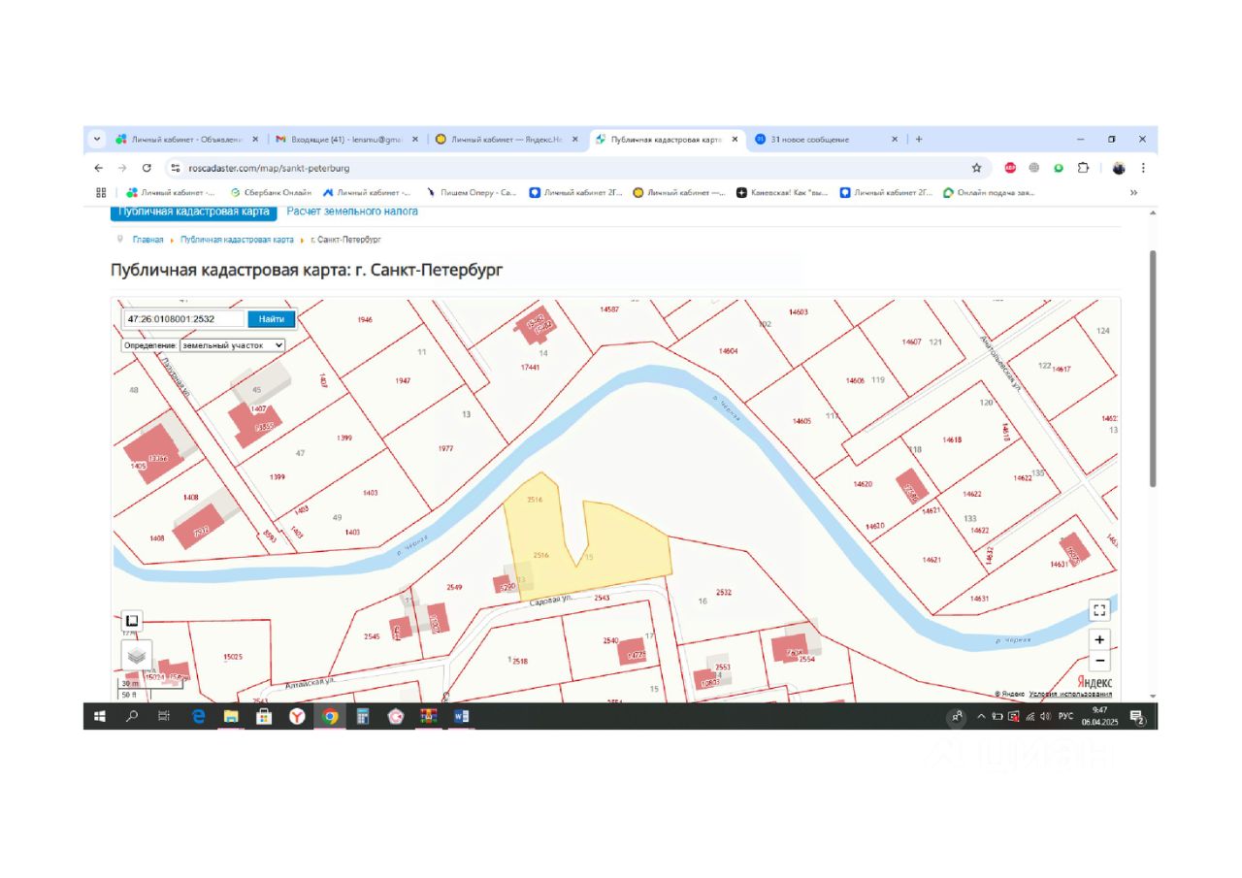Open the browser extensions puzzle icon
Screen dimensions: 1242x878
[1083, 168]
